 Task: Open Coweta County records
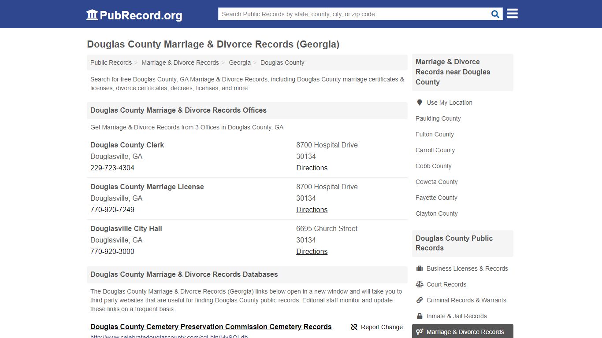click(437, 182)
